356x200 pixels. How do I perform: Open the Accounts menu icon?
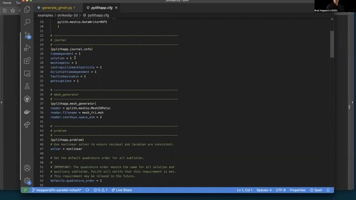[27, 168]
